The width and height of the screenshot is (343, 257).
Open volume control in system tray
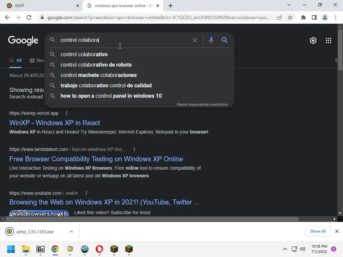click(x=302, y=249)
